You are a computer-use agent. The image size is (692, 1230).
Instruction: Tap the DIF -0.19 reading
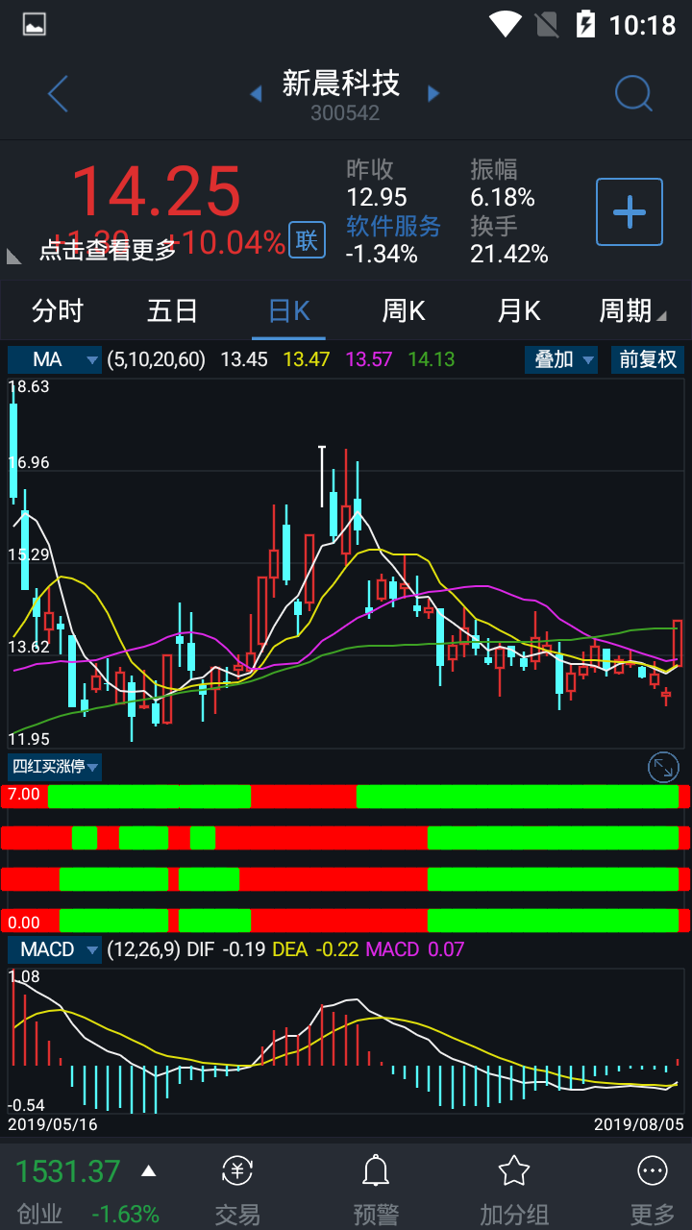click(227, 949)
